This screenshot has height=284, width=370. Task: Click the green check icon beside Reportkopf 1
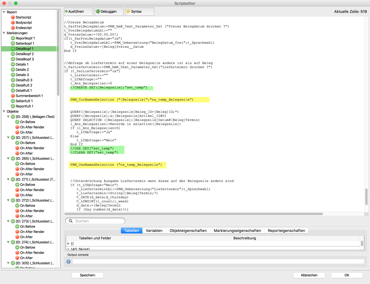point(13,38)
